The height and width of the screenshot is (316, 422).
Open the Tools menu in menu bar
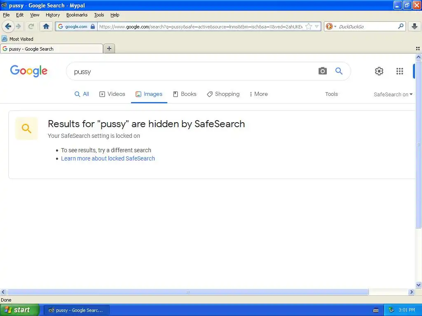(99, 15)
